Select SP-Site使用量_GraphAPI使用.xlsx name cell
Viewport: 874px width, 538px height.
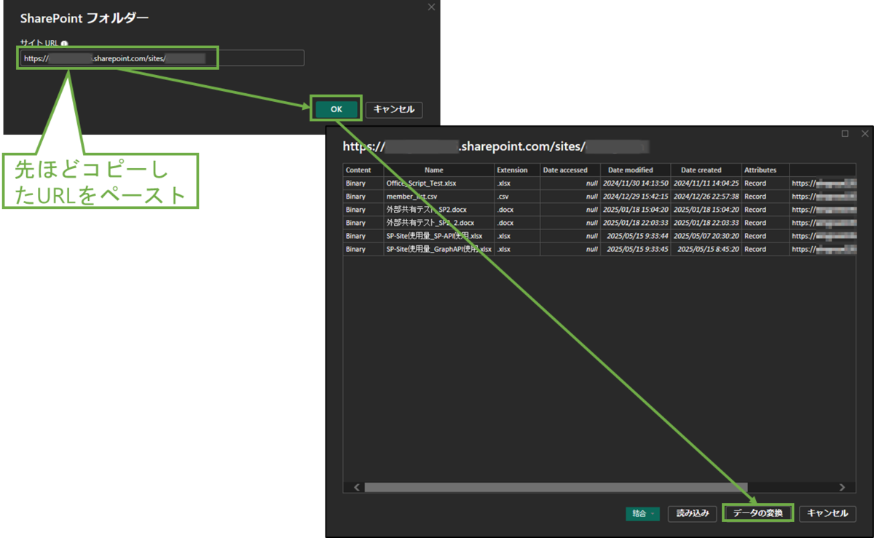coord(438,249)
